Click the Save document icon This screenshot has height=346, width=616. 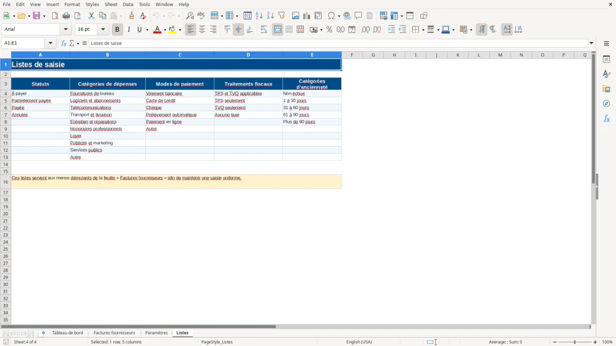tap(36, 16)
